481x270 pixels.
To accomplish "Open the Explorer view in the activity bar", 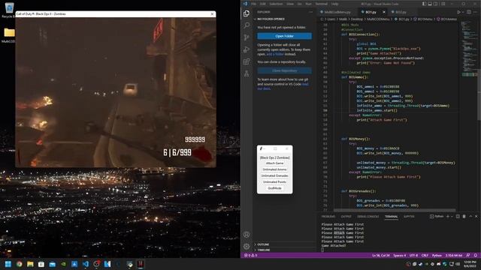I will tap(247, 13).
